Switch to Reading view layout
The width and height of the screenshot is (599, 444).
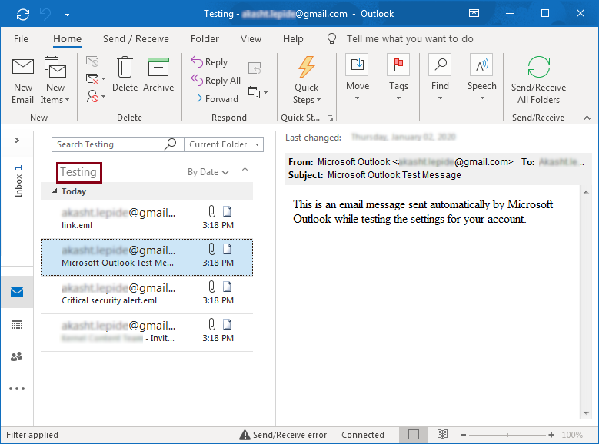click(x=442, y=435)
